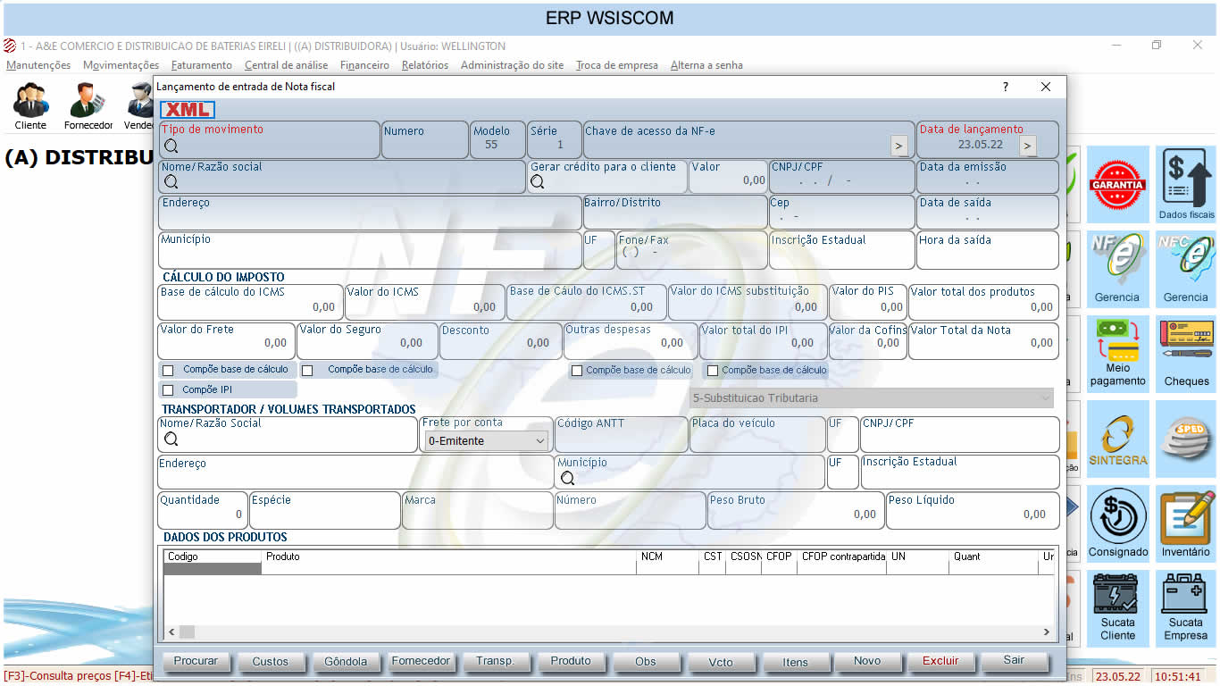Click the Tipo de movimento search magnifier
The image size is (1220, 686).
171,146
